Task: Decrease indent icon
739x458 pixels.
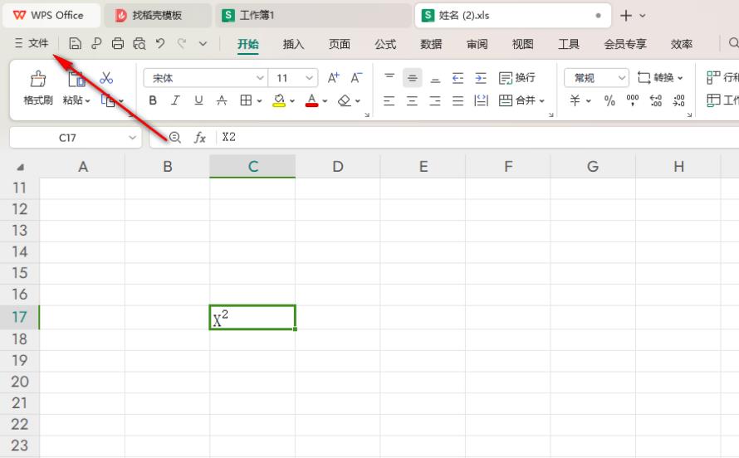Action: (x=458, y=78)
